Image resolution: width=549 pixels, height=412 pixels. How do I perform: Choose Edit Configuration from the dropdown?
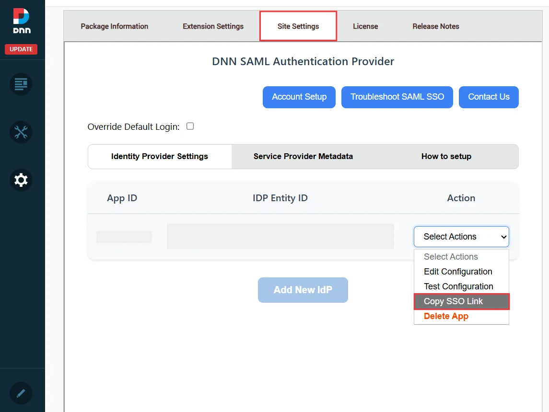461,272
